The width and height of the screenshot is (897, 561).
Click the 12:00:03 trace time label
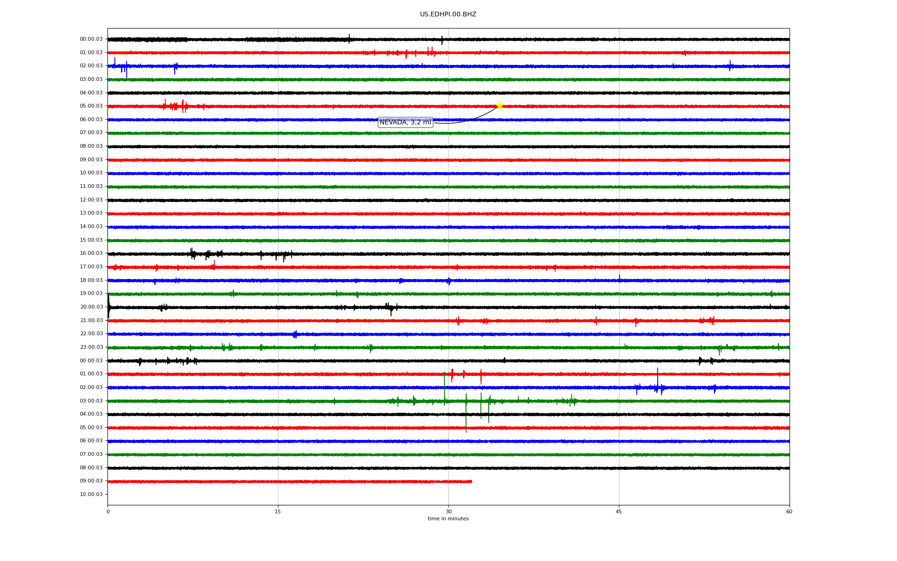(91, 200)
